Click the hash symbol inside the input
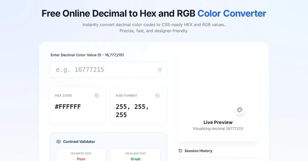308x161 pixels. [x=160, y=70]
